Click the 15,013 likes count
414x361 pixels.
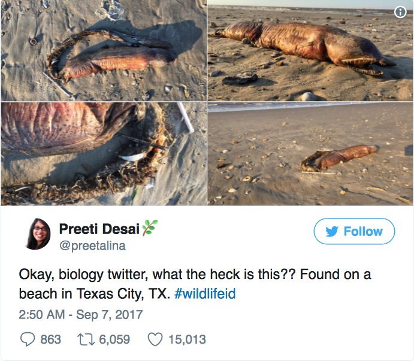[187, 339]
